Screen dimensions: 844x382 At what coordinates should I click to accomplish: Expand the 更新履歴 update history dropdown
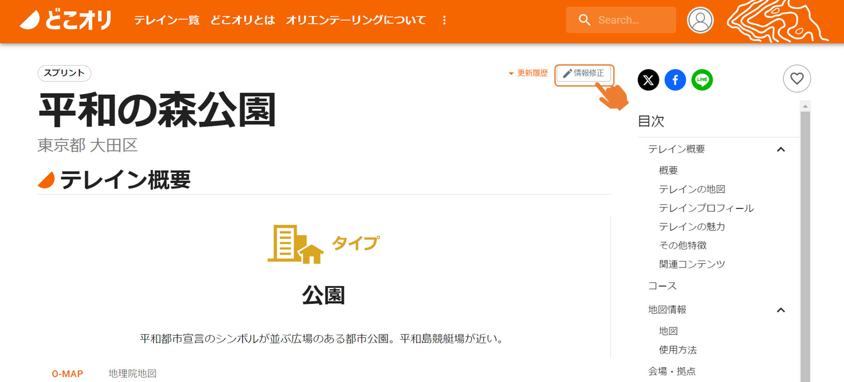pos(528,73)
